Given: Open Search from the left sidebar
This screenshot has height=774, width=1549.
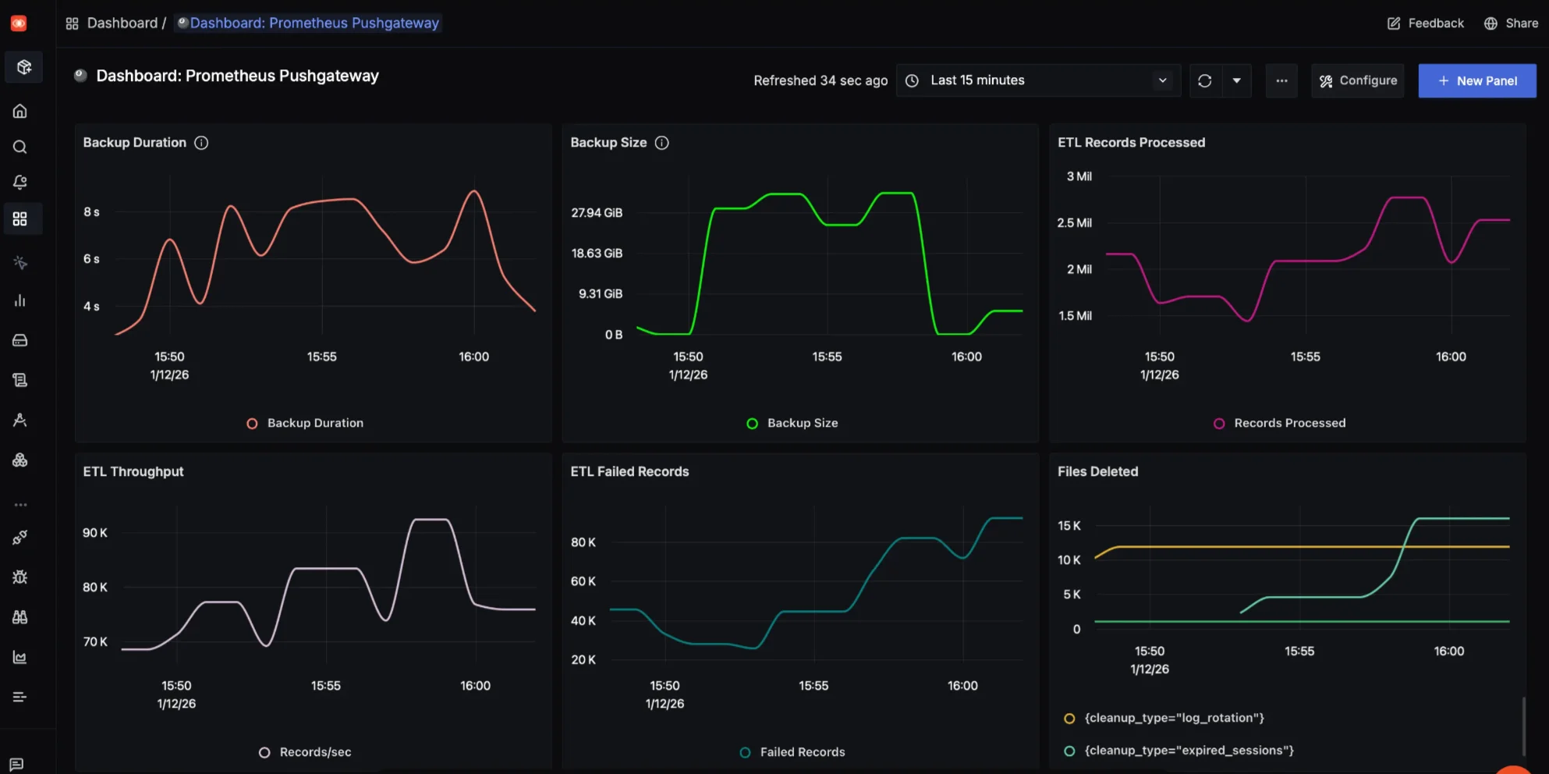Looking at the screenshot, I should [19, 147].
